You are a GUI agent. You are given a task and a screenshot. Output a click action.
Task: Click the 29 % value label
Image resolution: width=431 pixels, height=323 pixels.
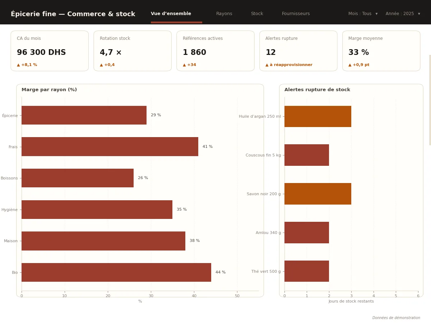tap(156, 115)
